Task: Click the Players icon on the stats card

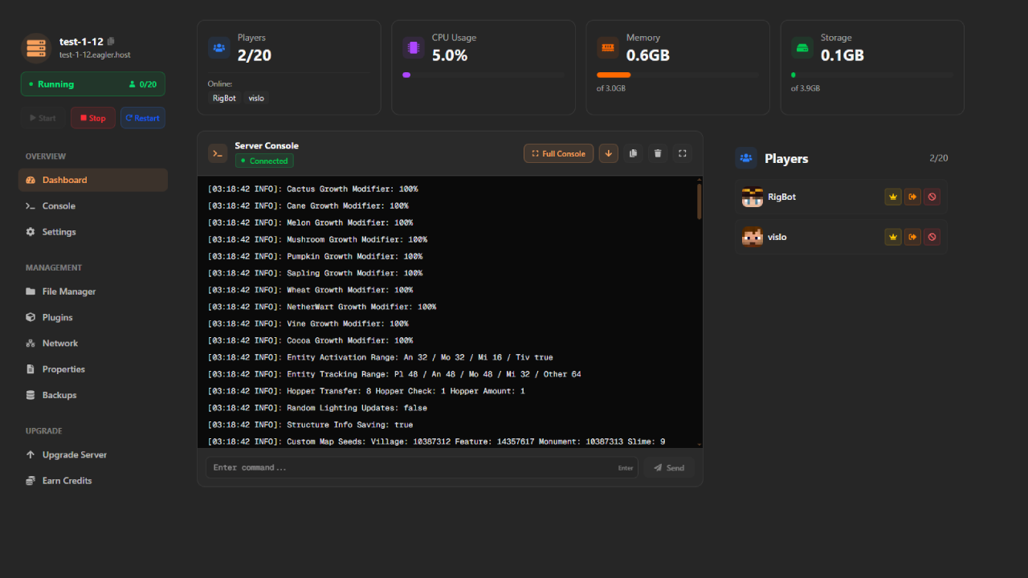Action: [218, 47]
